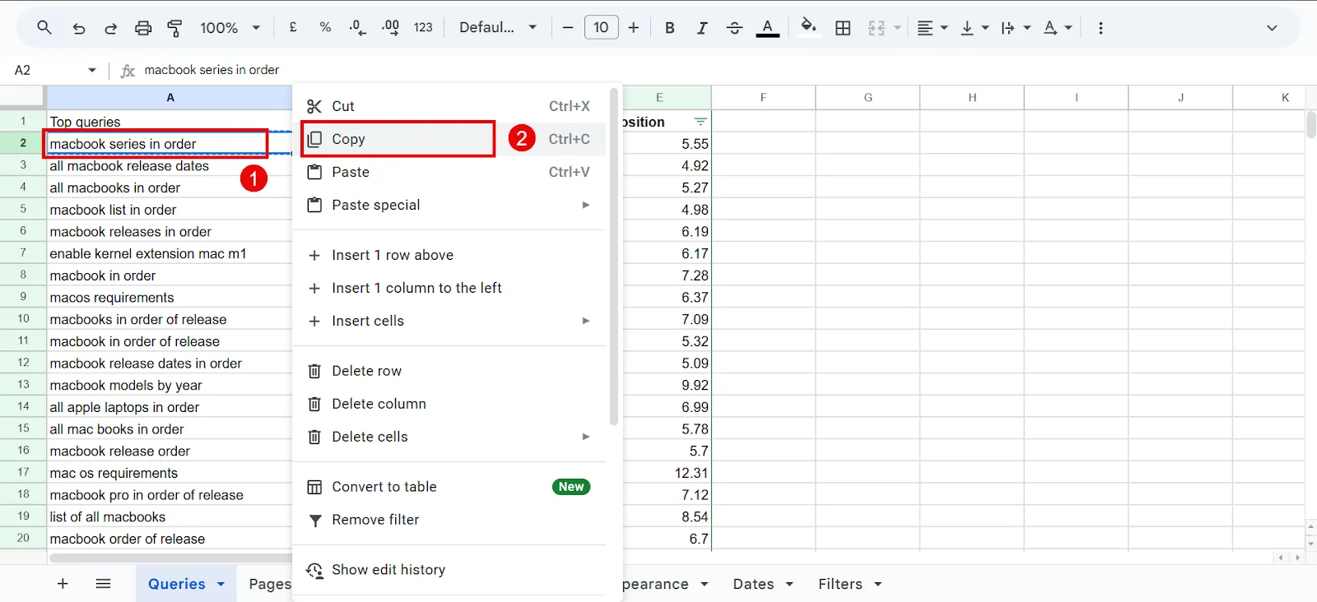Choose Paste from context menu
The width and height of the screenshot is (1317, 602).
point(449,172)
